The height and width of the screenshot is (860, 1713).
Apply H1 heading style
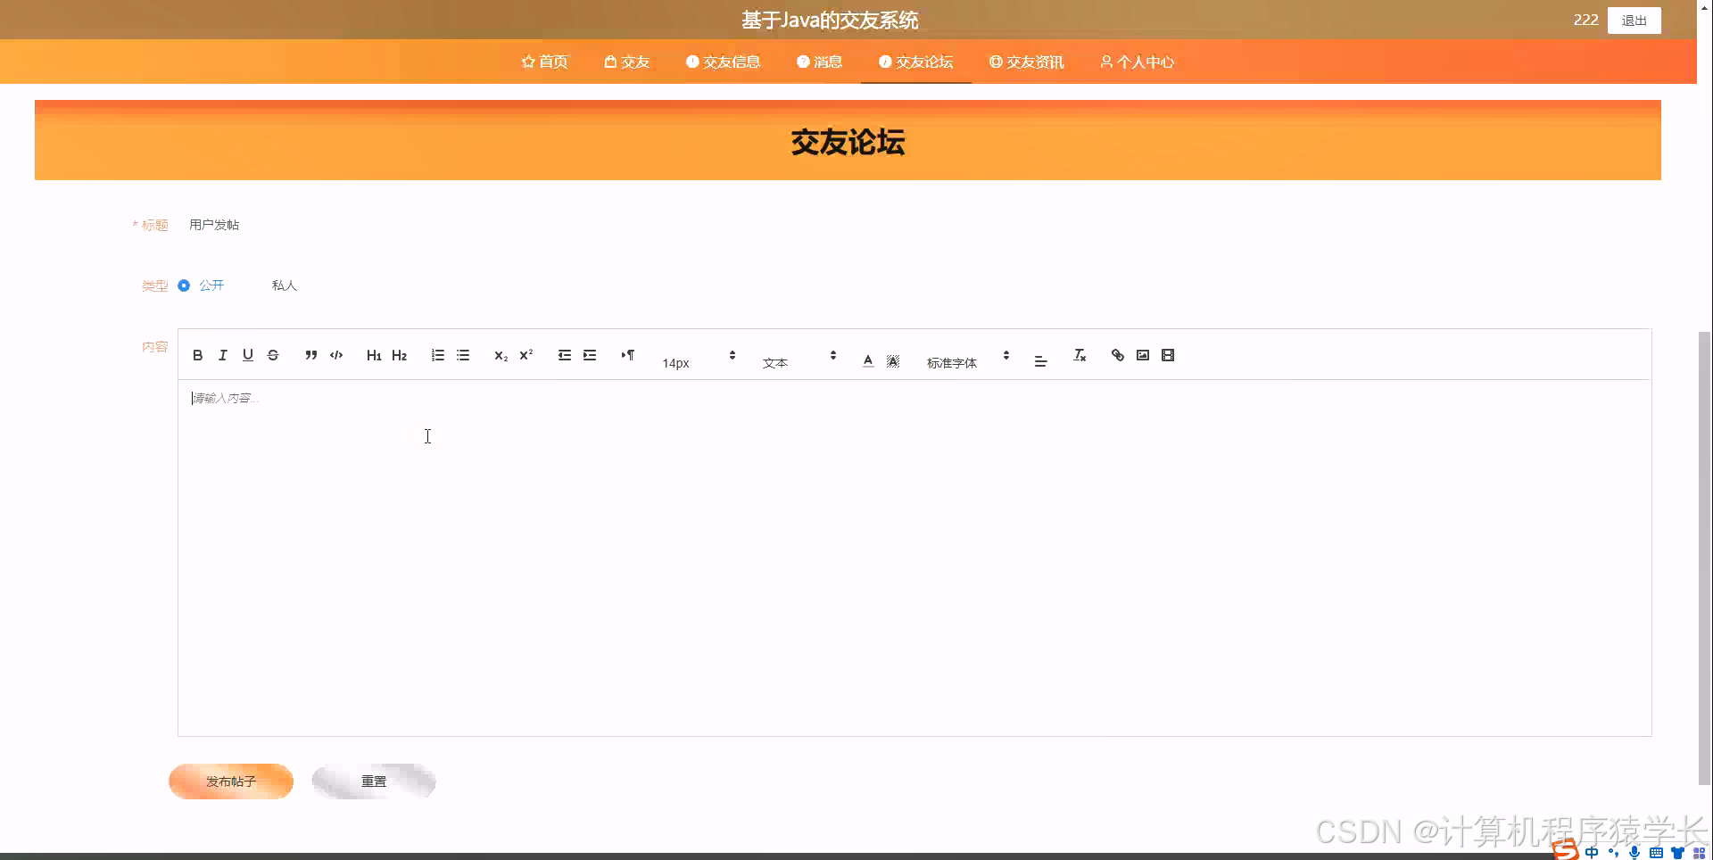[374, 355]
